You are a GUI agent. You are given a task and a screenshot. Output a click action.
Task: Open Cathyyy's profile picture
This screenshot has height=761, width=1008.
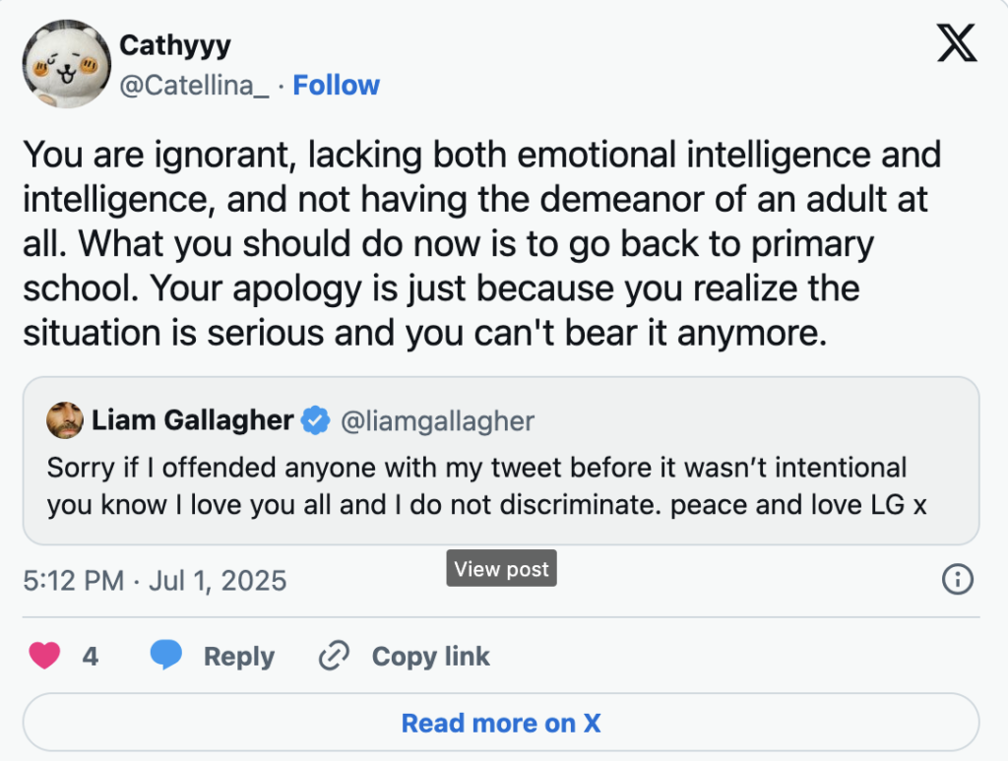coord(66,63)
